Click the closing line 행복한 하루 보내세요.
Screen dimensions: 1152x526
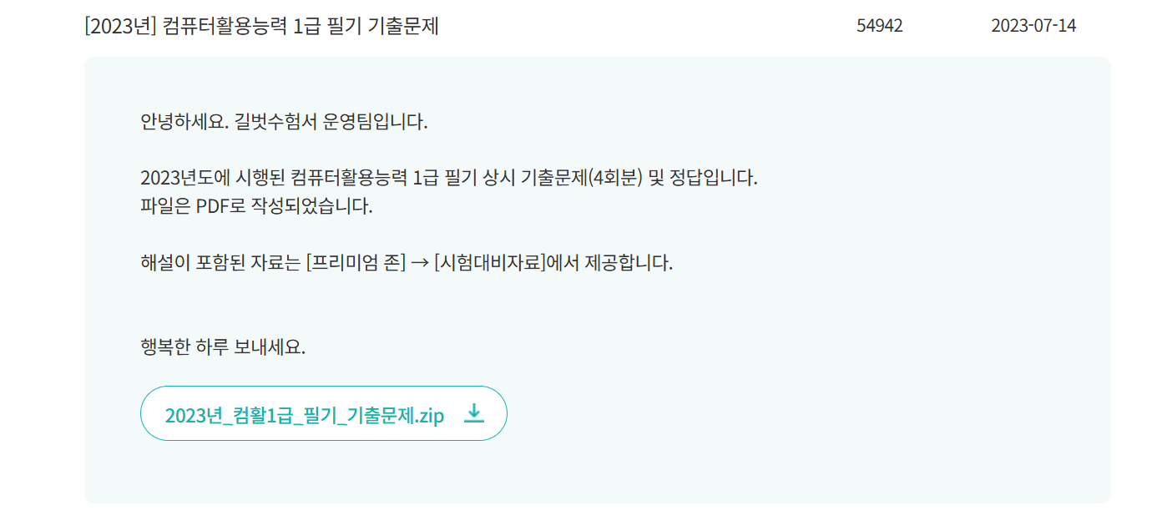pyautogui.click(x=223, y=346)
